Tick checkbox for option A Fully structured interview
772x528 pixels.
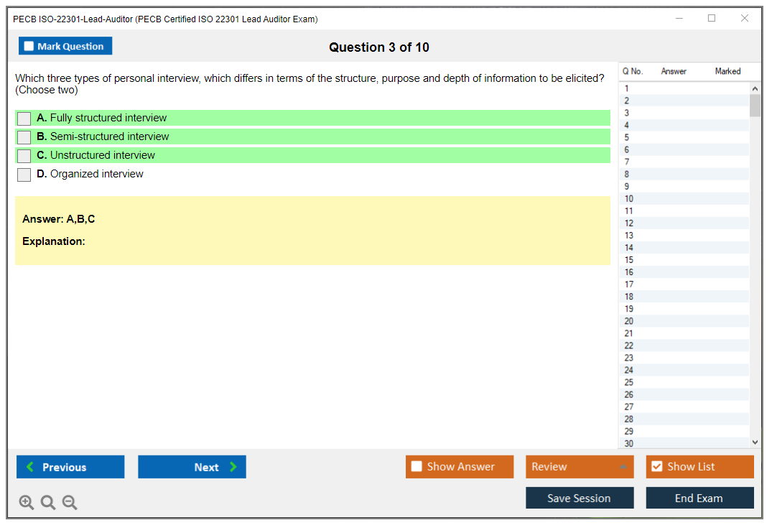click(x=24, y=119)
